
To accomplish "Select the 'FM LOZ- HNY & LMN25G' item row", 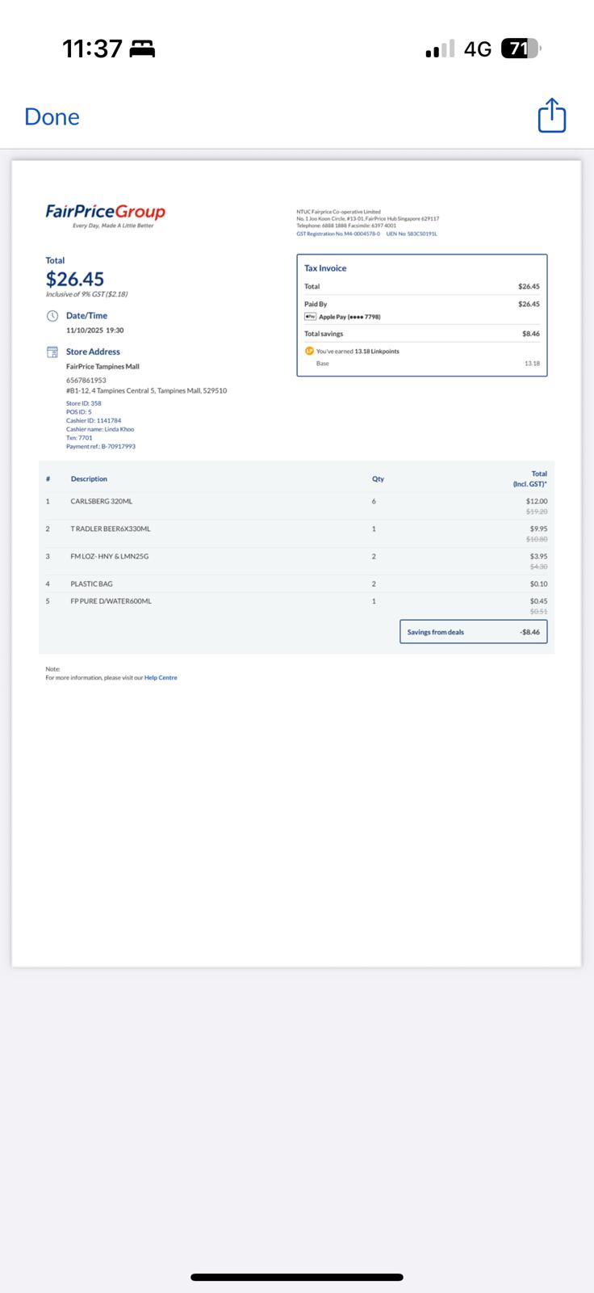I will [297, 561].
